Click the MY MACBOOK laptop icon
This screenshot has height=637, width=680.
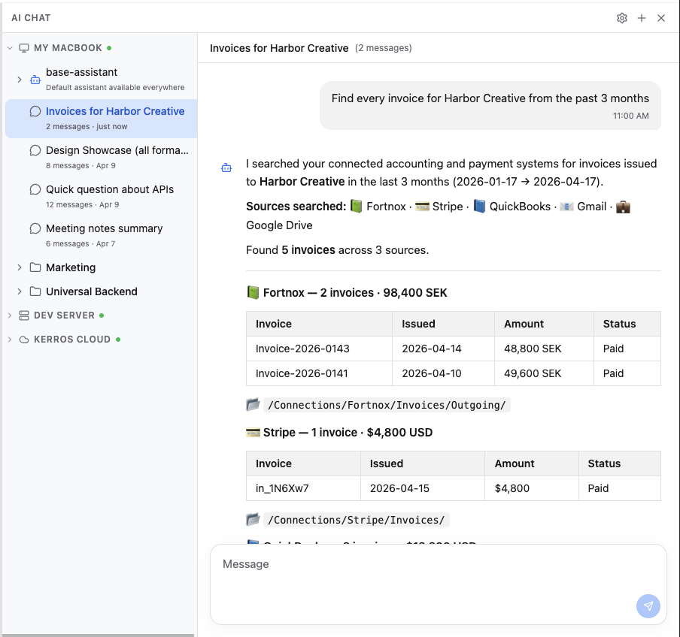(x=23, y=47)
